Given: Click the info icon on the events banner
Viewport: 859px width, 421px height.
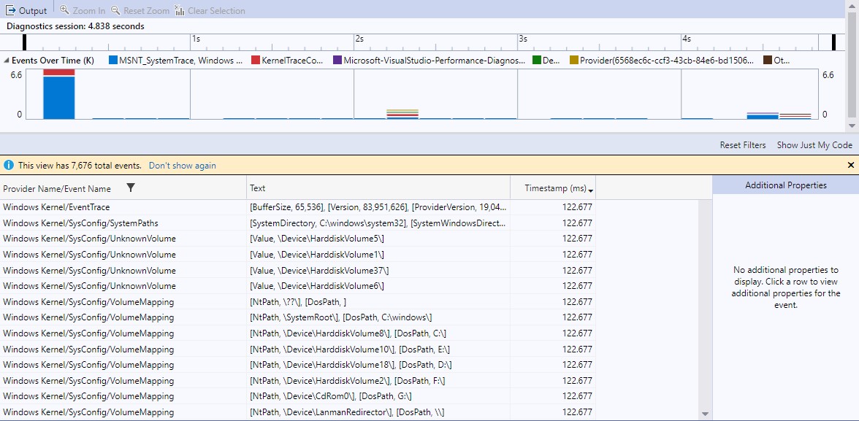Looking at the screenshot, I should click(8, 165).
